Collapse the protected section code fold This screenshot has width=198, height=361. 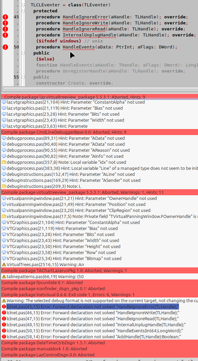coord(23,11)
